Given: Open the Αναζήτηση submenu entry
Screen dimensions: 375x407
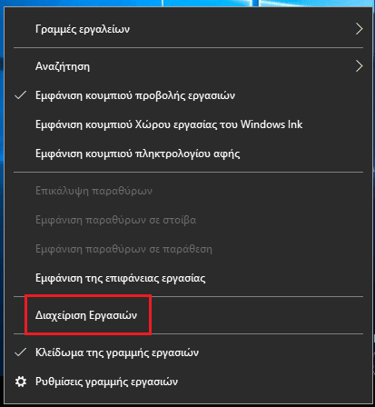Looking at the screenshot, I should tap(188, 66).
